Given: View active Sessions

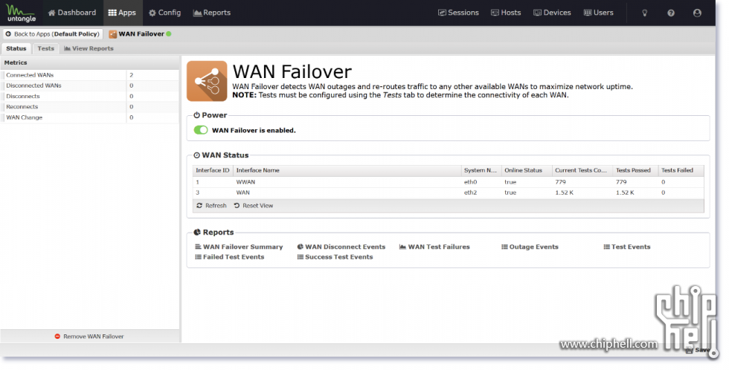Looking at the screenshot, I should pos(458,13).
